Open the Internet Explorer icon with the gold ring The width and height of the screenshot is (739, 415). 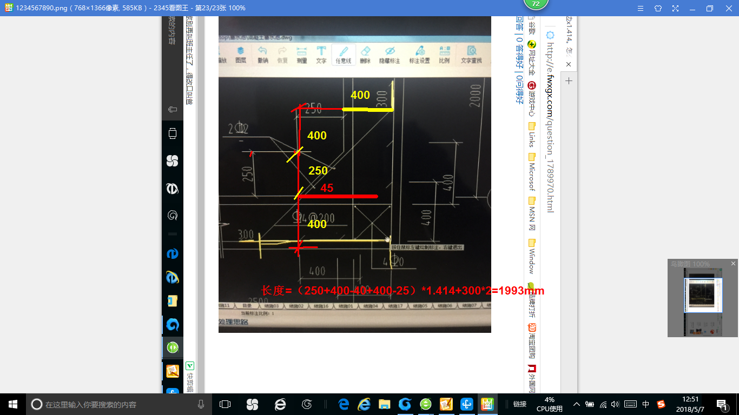[x=364, y=404]
